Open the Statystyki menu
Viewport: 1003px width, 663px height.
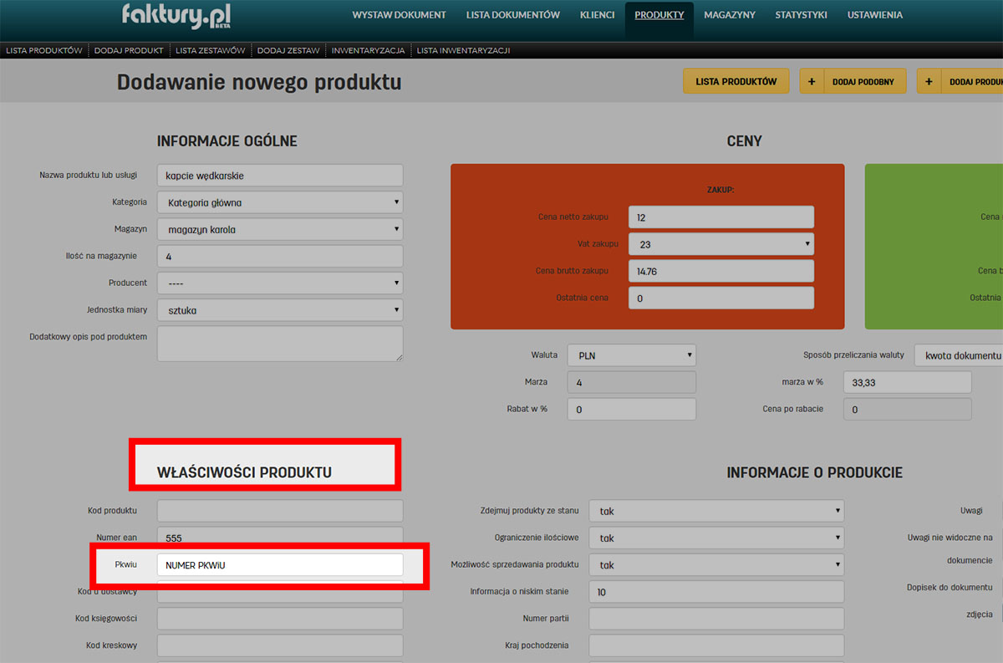pyautogui.click(x=801, y=15)
